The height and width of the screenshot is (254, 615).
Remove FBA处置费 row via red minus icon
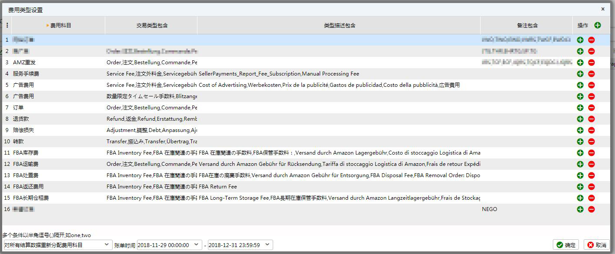tap(591, 175)
